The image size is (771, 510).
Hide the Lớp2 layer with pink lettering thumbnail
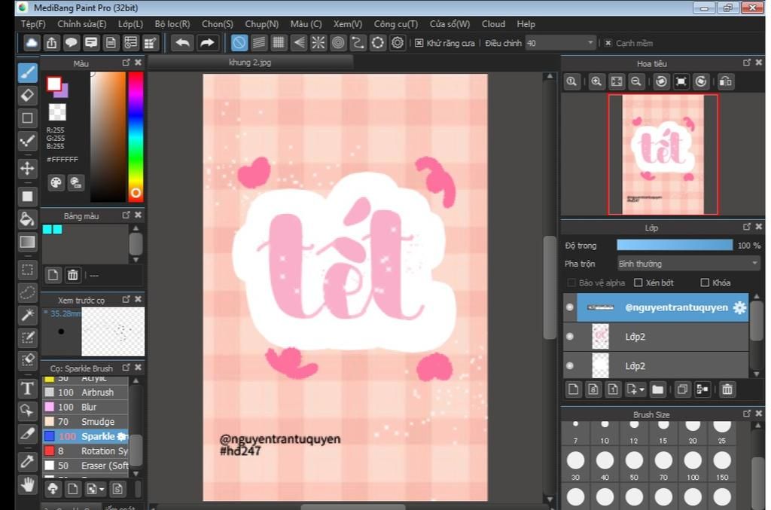pyautogui.click(x=570, y=337)
